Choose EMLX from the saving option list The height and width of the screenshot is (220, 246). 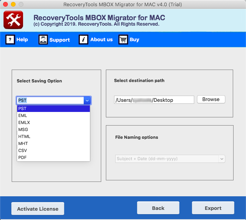pos(53,122)
